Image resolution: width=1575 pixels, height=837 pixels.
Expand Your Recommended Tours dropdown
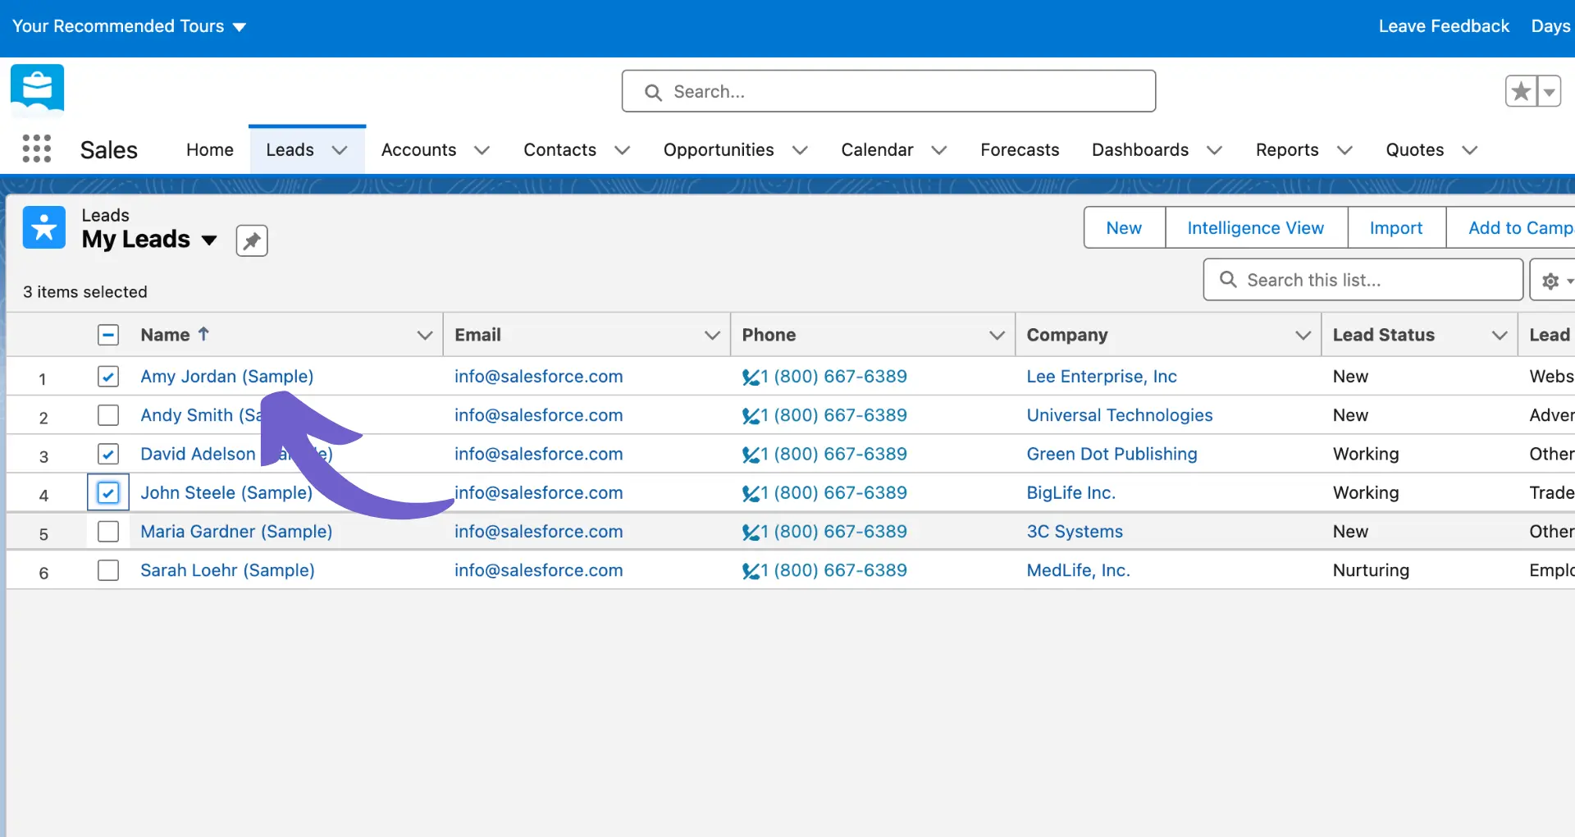pos(129,26)
